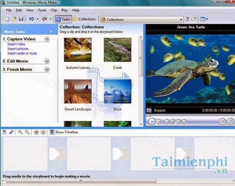Go back in the preview monitor
Viewport: 235px width, 186px height.
pos(167,121)
